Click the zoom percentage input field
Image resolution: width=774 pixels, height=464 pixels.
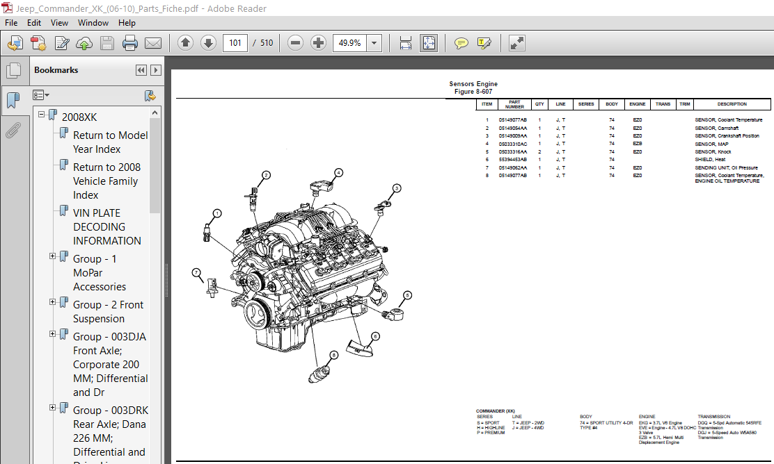pos(351,43)
